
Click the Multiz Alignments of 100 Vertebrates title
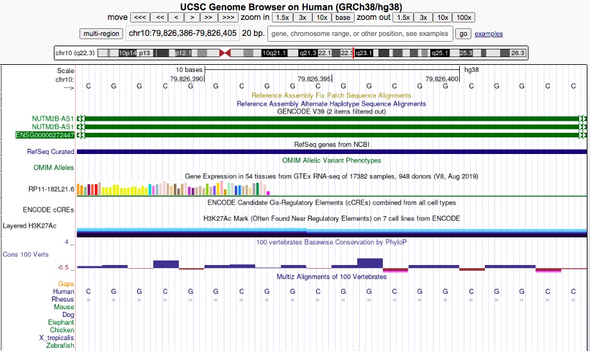pos(331,277)
